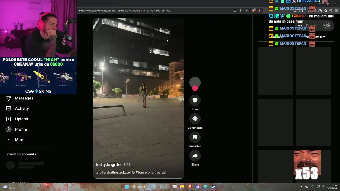Open creator avatar above the Like button
The height and width of the screenshot is (191, 340).
pos(195,83)
